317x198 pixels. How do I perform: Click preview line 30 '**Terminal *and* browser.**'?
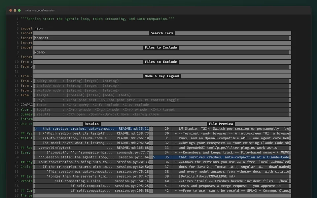point(221,133)
